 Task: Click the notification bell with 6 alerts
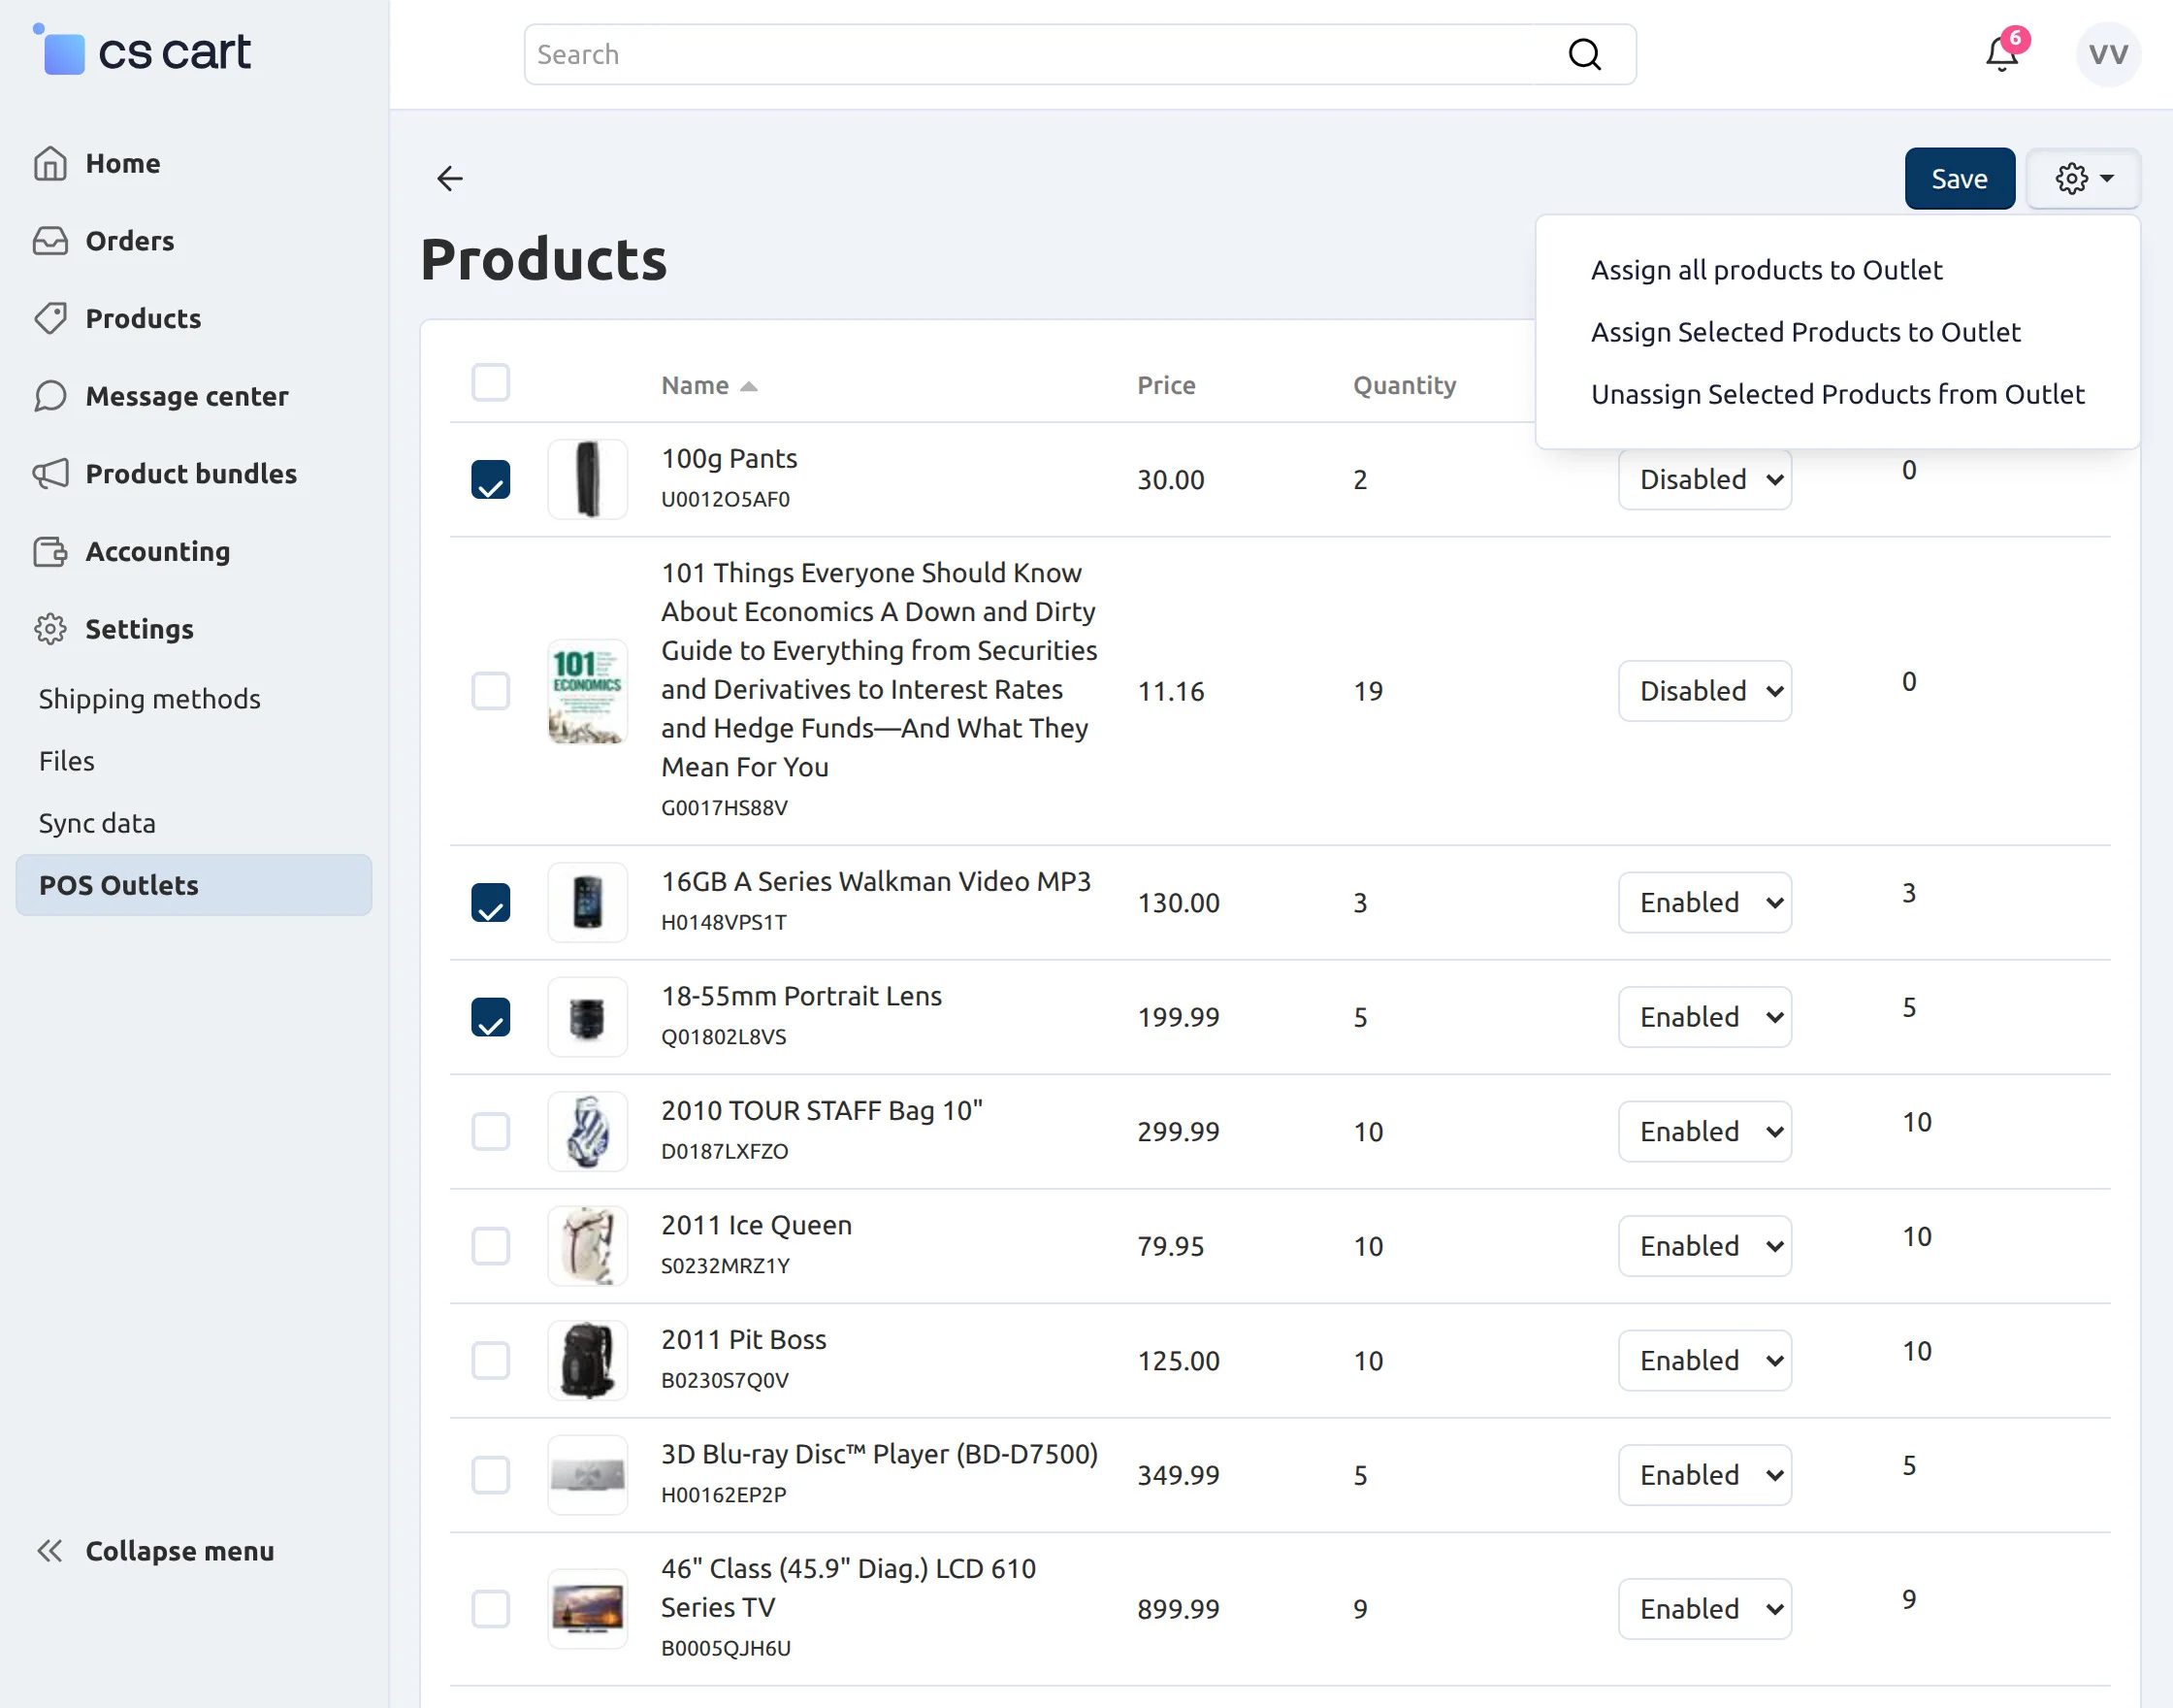(2000, 54)
